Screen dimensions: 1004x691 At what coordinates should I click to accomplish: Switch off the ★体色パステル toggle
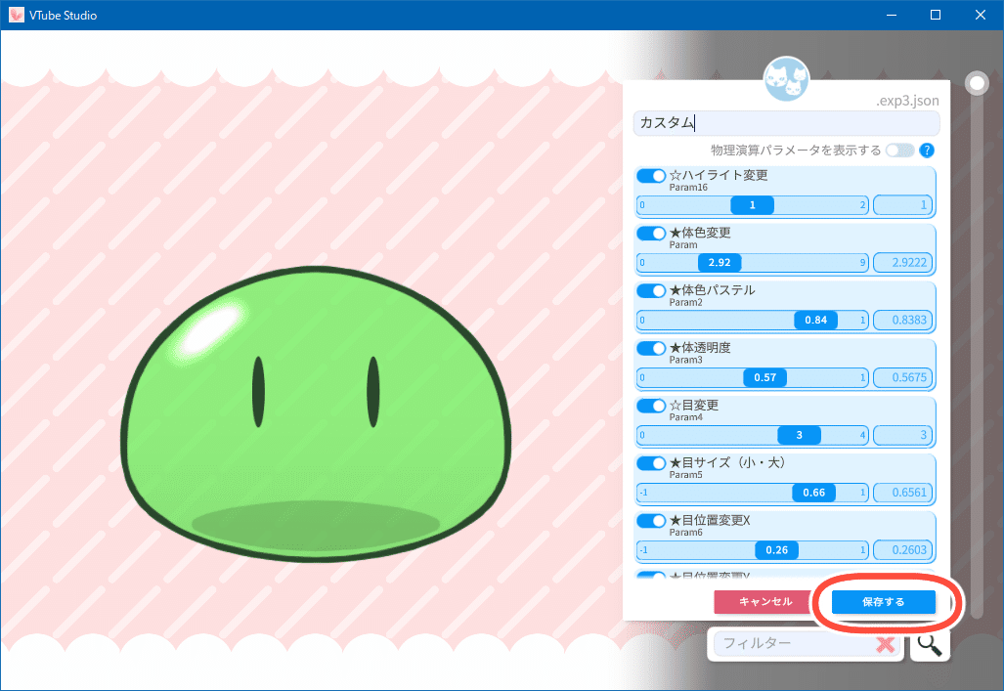[x=651, y=290]
